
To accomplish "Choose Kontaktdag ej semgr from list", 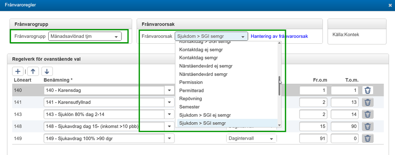I will [x=227, y=50].
